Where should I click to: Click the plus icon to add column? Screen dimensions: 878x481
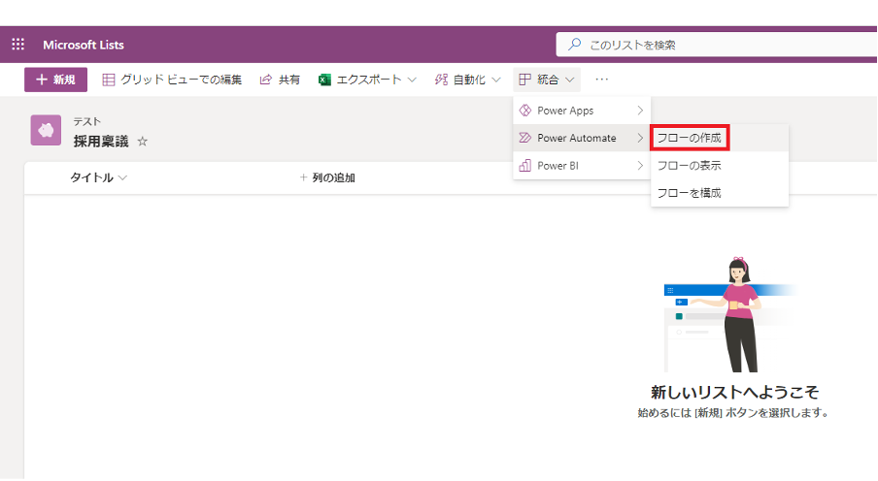pyautogui.click(x=303, y=177)
